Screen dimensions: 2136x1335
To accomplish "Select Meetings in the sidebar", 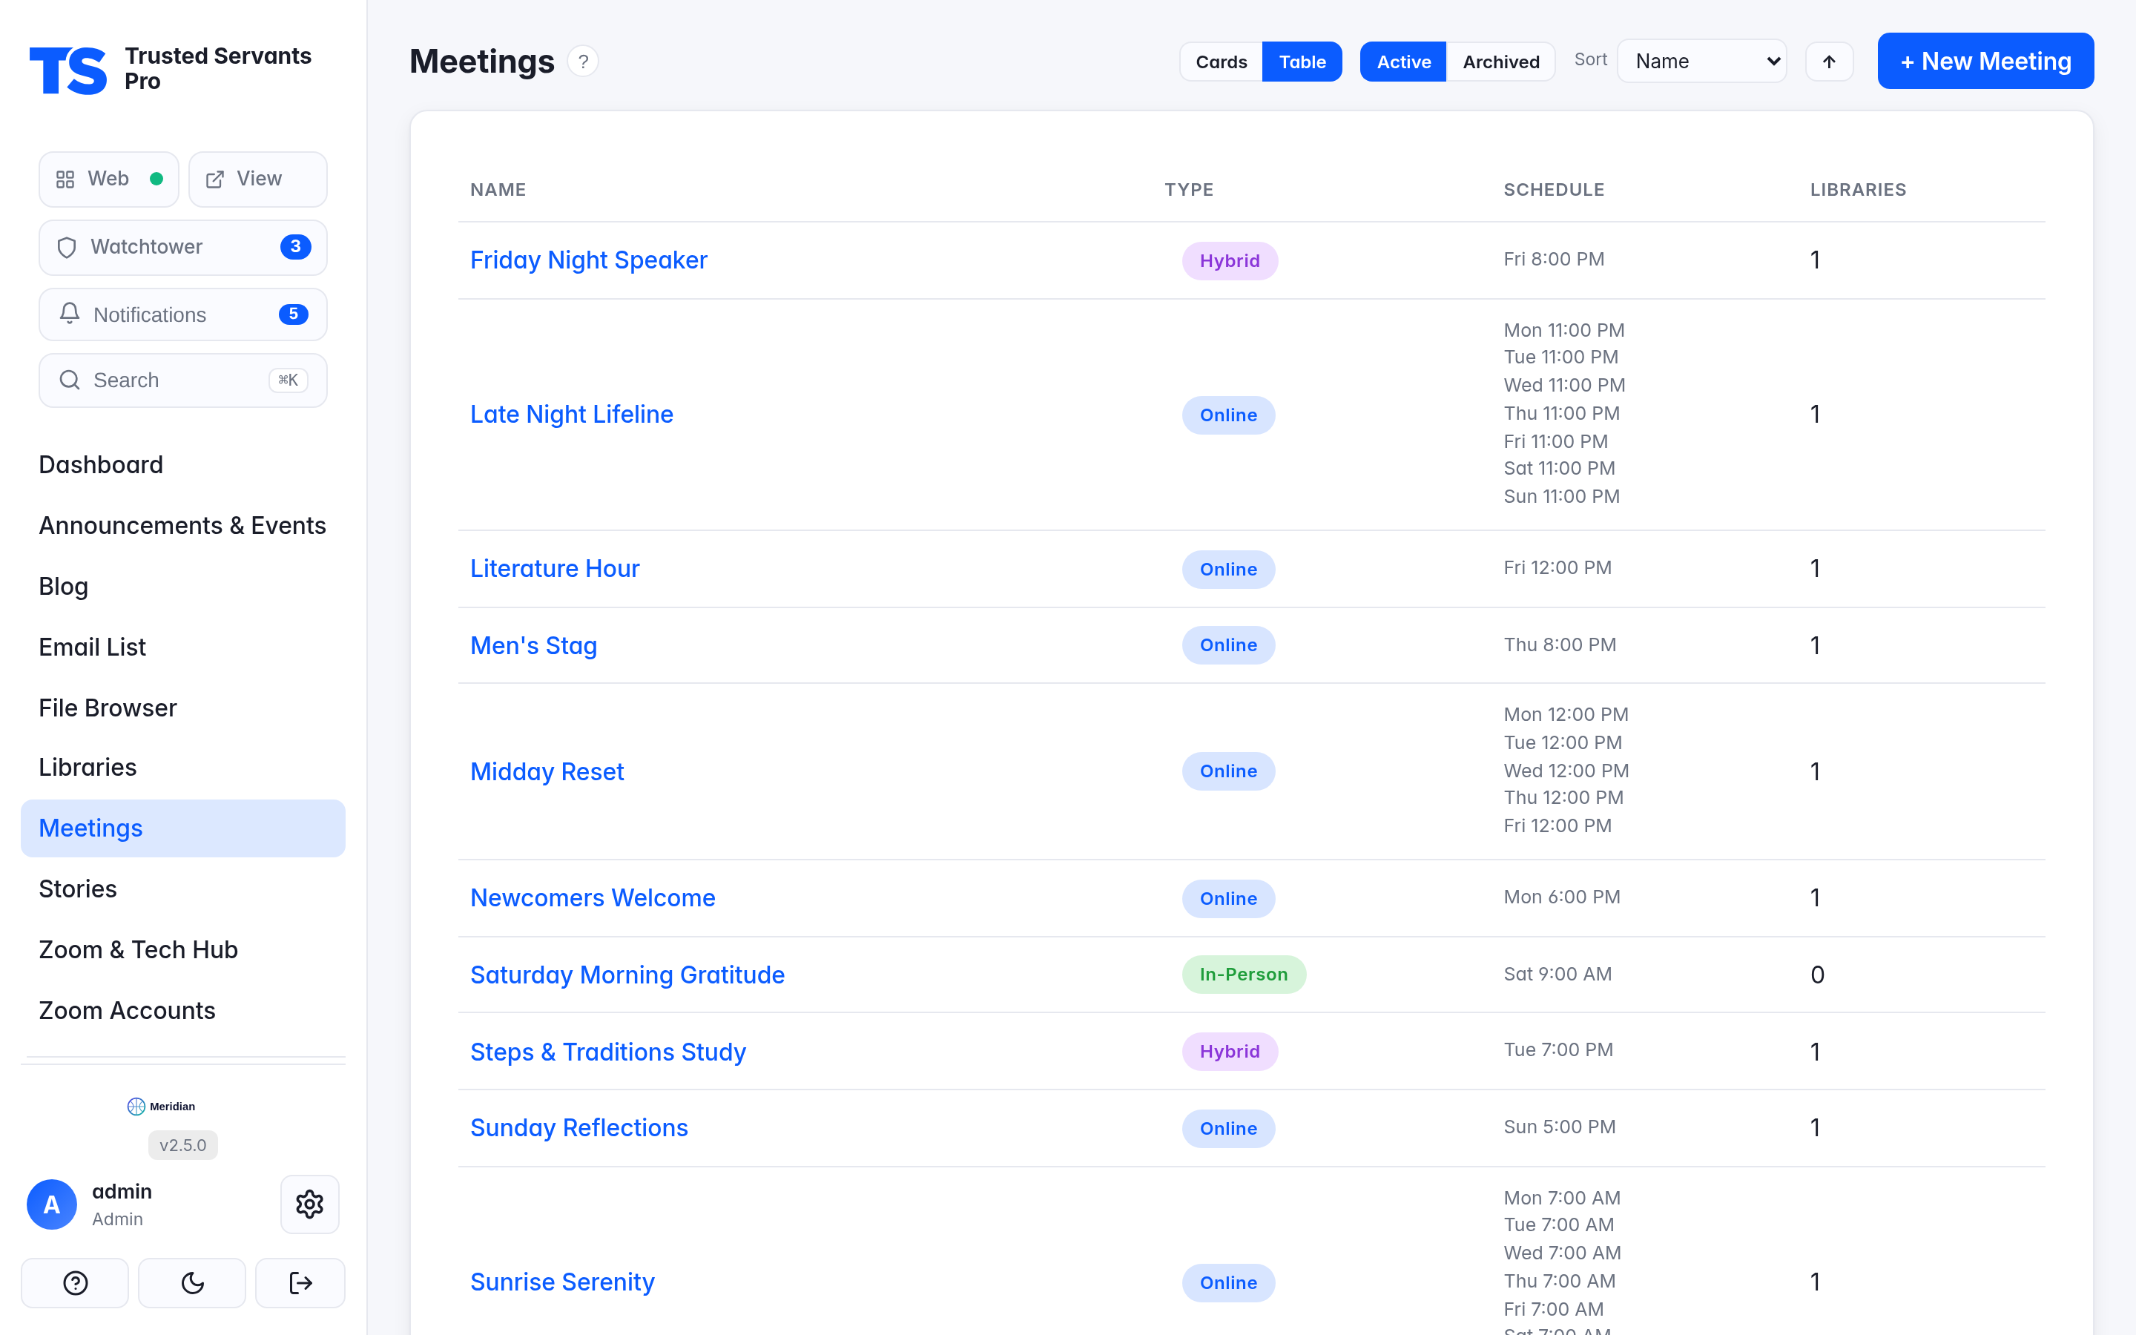I will pos(182,828).
